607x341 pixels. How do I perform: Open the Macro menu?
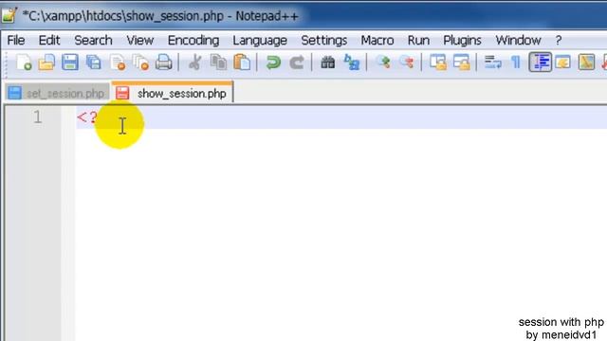coord(377,40)
